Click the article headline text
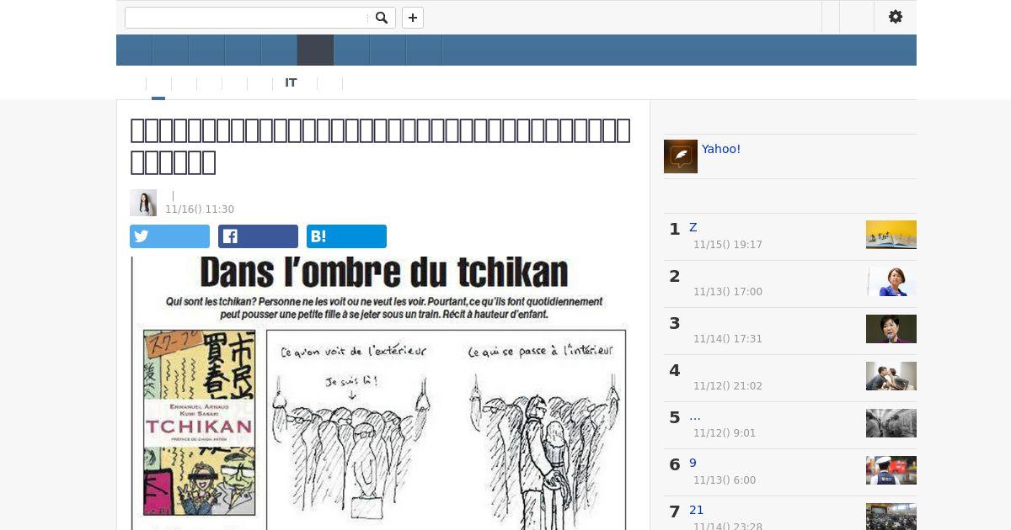 381,146
